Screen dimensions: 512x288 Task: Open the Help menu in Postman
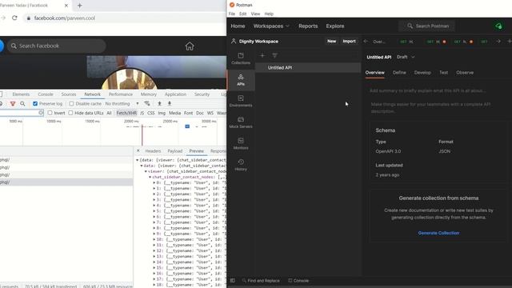point(269,14)
